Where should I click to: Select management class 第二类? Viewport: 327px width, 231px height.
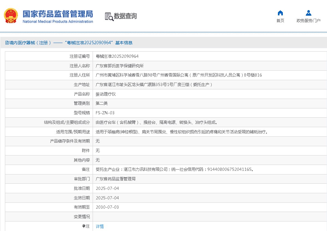(x=102, y=104)
